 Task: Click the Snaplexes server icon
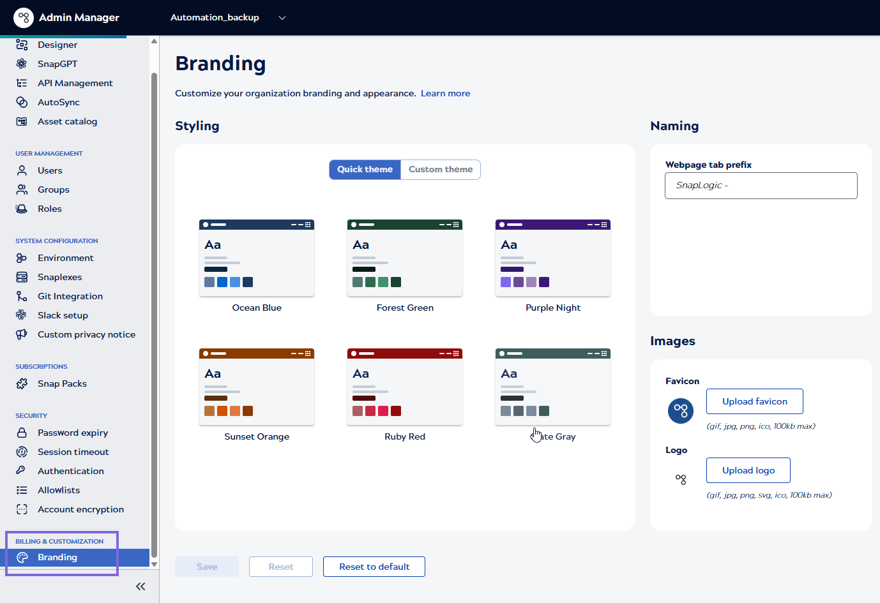pos(22,277)
